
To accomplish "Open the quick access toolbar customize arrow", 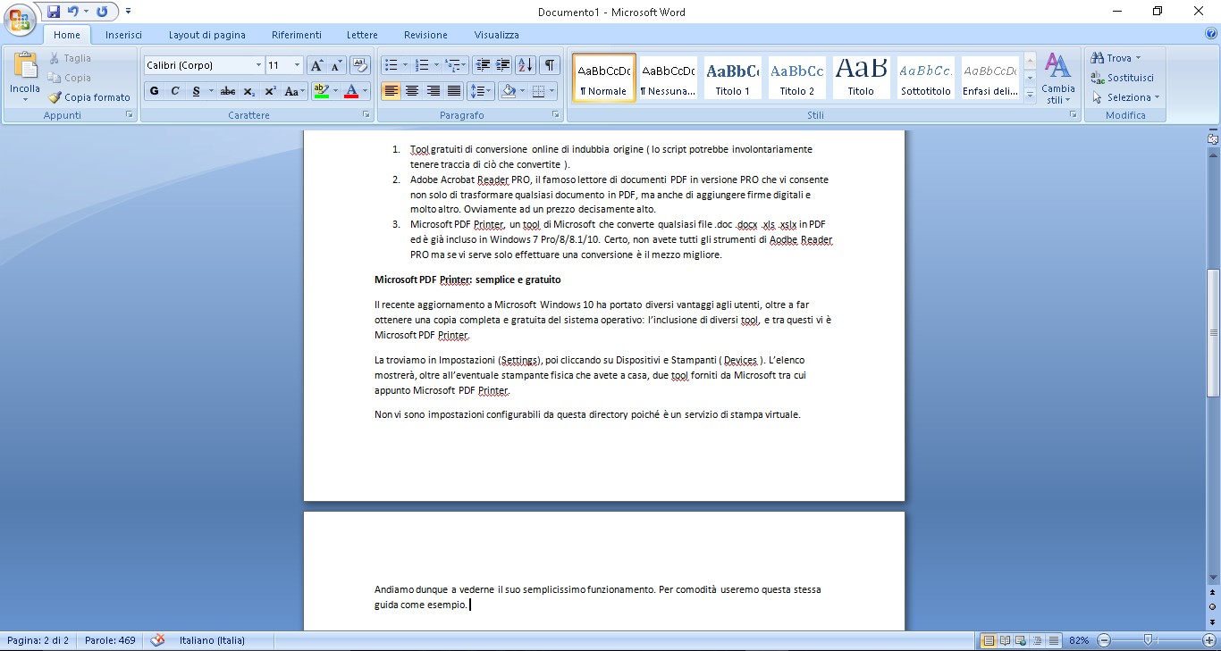I will click(128, 12).
